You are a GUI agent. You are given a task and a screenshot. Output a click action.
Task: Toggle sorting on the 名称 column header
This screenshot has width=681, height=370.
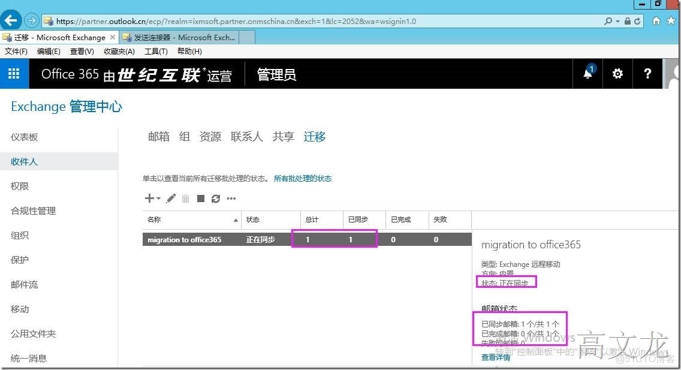click(154, 219)
